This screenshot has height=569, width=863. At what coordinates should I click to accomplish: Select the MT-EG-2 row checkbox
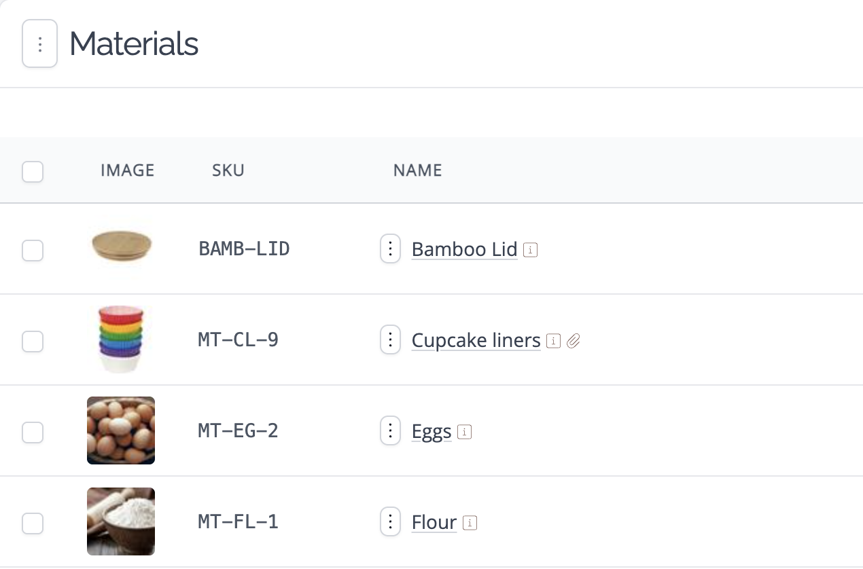(33, 433)
